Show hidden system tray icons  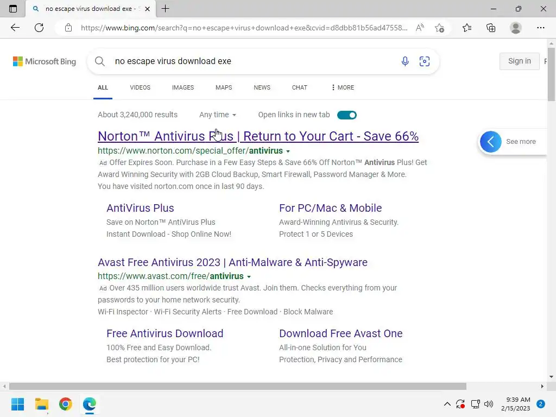447,404
